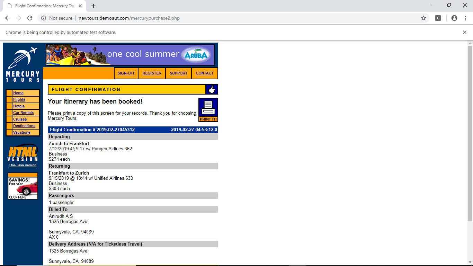Viewport: 473px width, 266px height.
Task: Open the Chrome profile avatar
Action: (454, 18)
